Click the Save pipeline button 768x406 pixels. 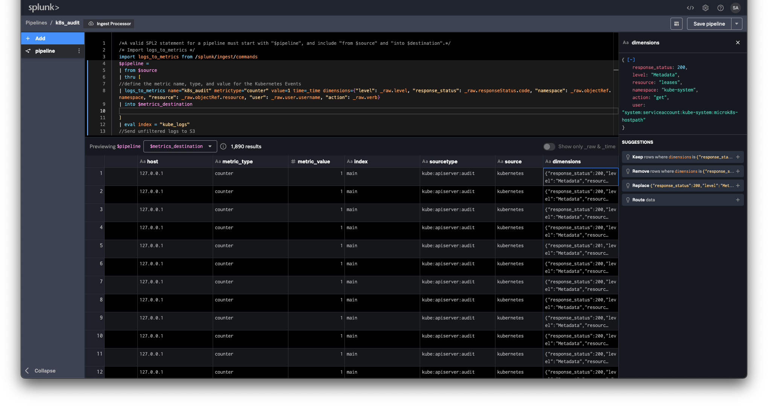(x=709, y=23)
